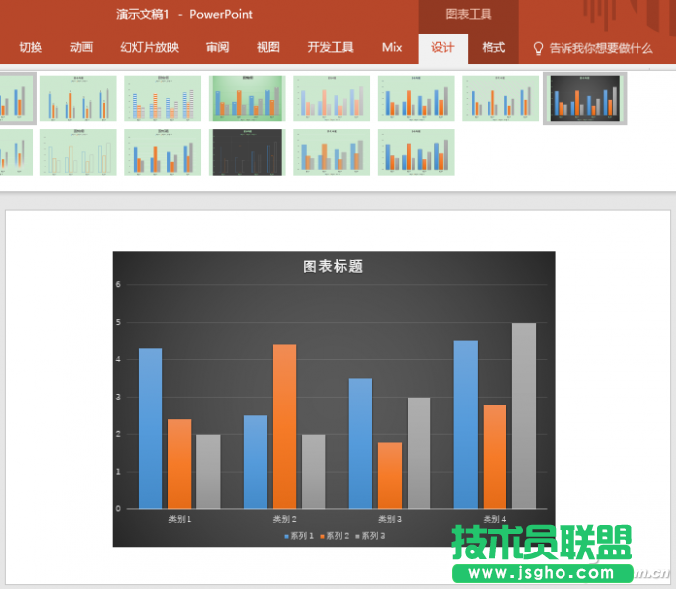Select the 系列1 legend entry
This screenshot has width=676, height=589.
(x=299, y=536)
